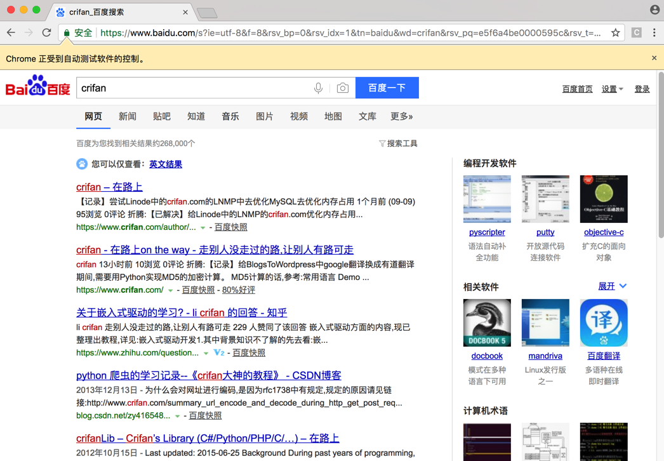This screenshot has height=461, width=664.
Task: Open image search with camera icon
Action: click(343, 88)
